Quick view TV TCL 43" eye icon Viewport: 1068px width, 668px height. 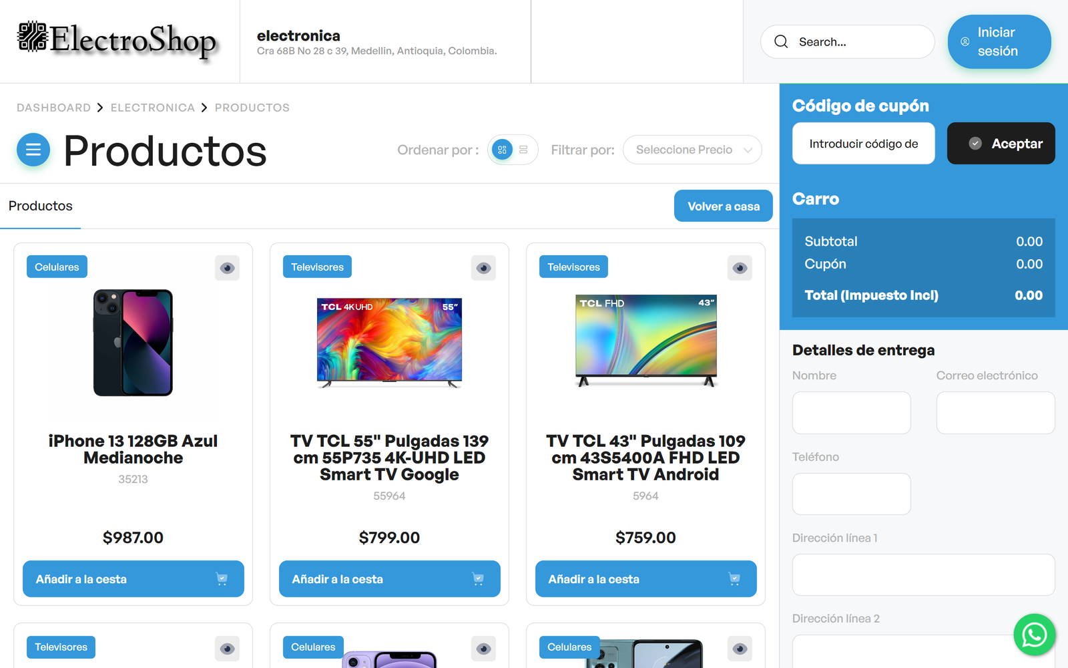[740, 268]
